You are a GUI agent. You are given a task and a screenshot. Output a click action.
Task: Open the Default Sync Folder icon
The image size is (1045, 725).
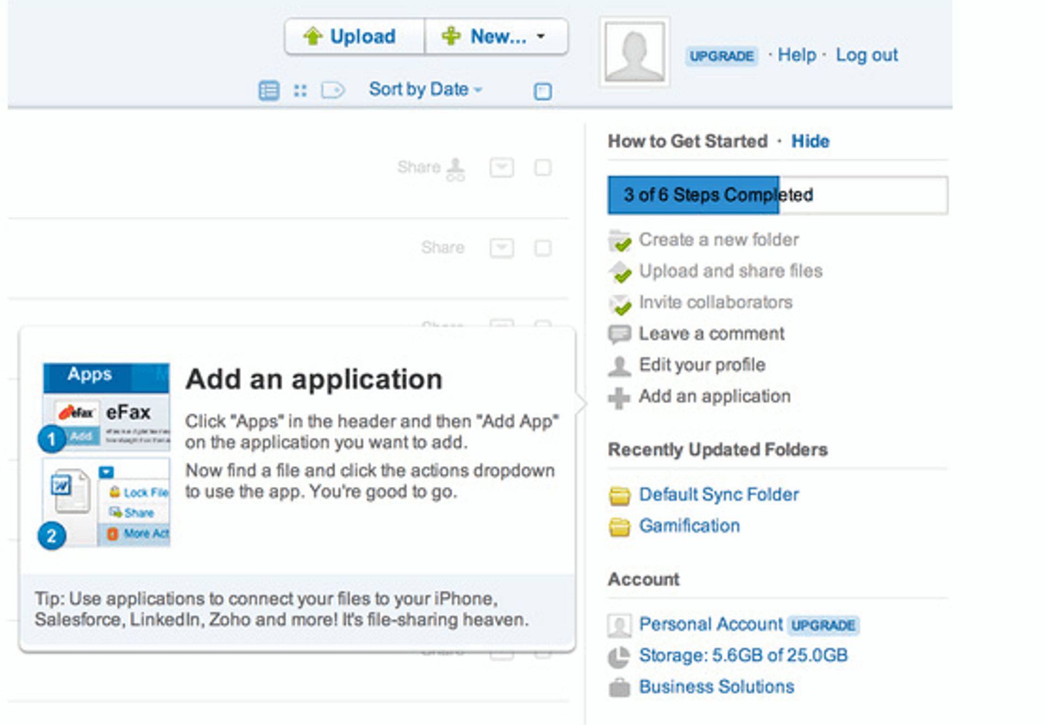point(619,495)
